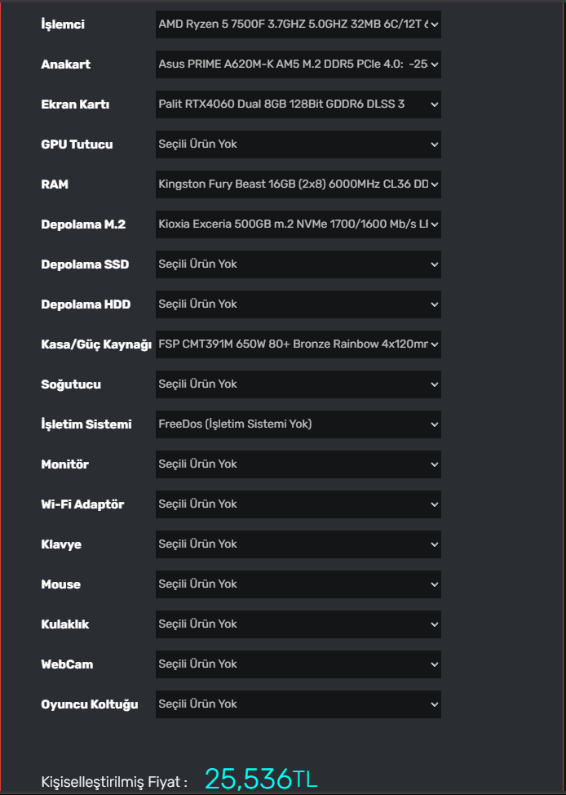Expand the Oyuncu Koltuğu dropdown
This screenshot has height=795, width=566.
[298, 704]
